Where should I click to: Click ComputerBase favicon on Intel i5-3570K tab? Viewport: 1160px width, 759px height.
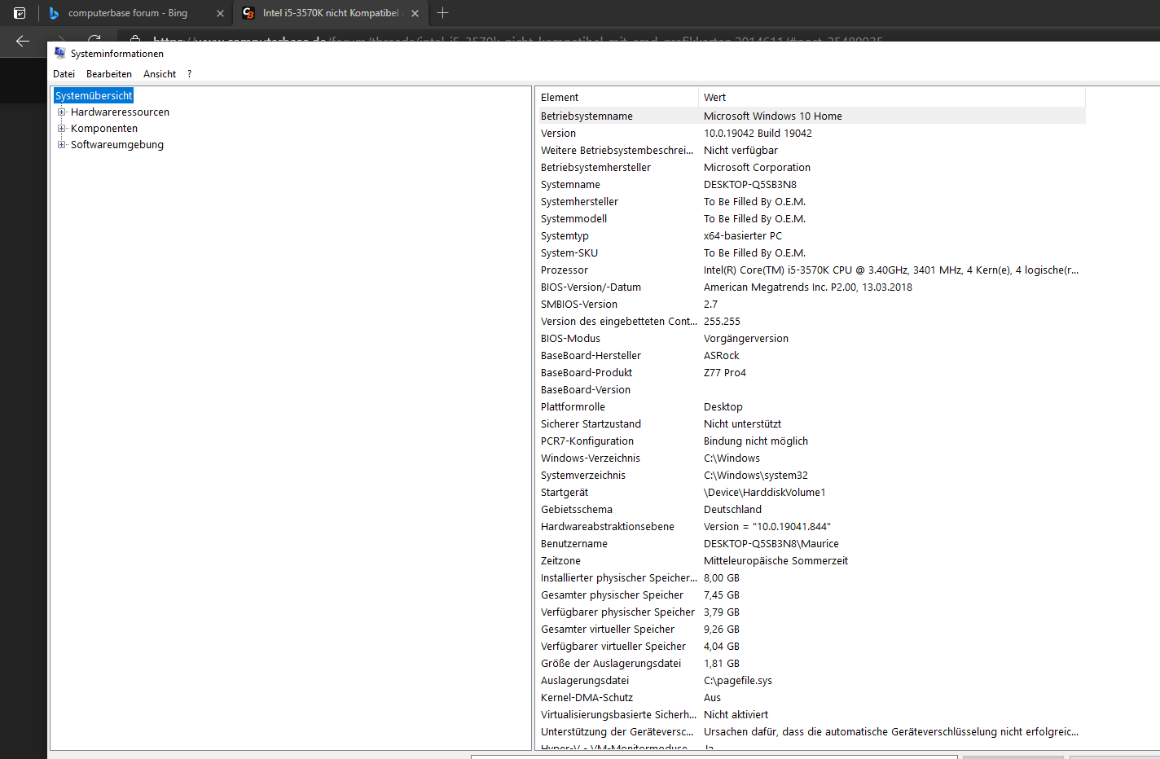(248, 13)
